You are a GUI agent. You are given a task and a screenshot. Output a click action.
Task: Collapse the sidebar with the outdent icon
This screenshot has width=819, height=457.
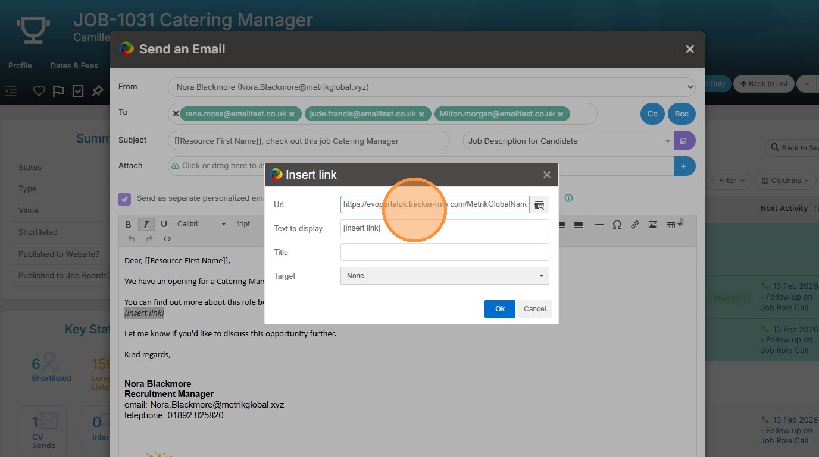(x=11, y=91)
